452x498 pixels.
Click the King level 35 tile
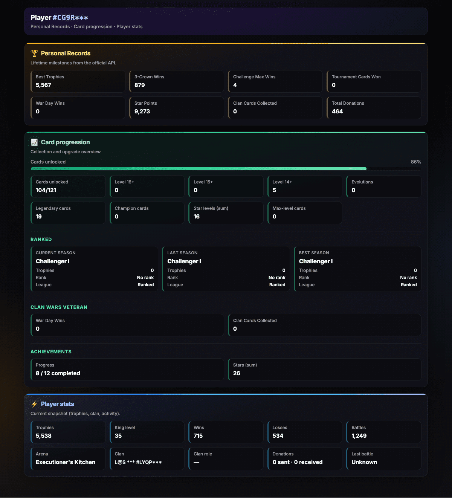click(x=147, y=432)
